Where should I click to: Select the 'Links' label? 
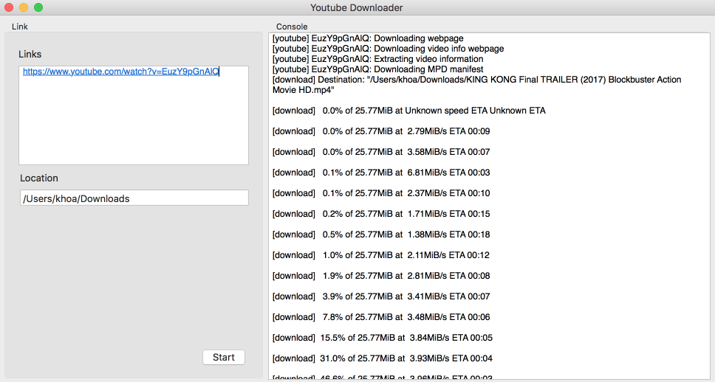pos(30,54)
